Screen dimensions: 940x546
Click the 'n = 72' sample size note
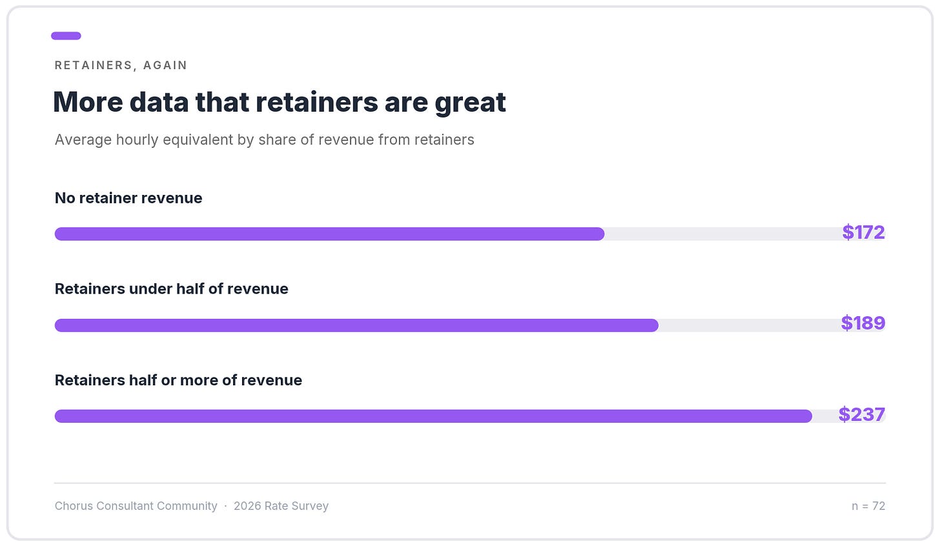[868, 506]
